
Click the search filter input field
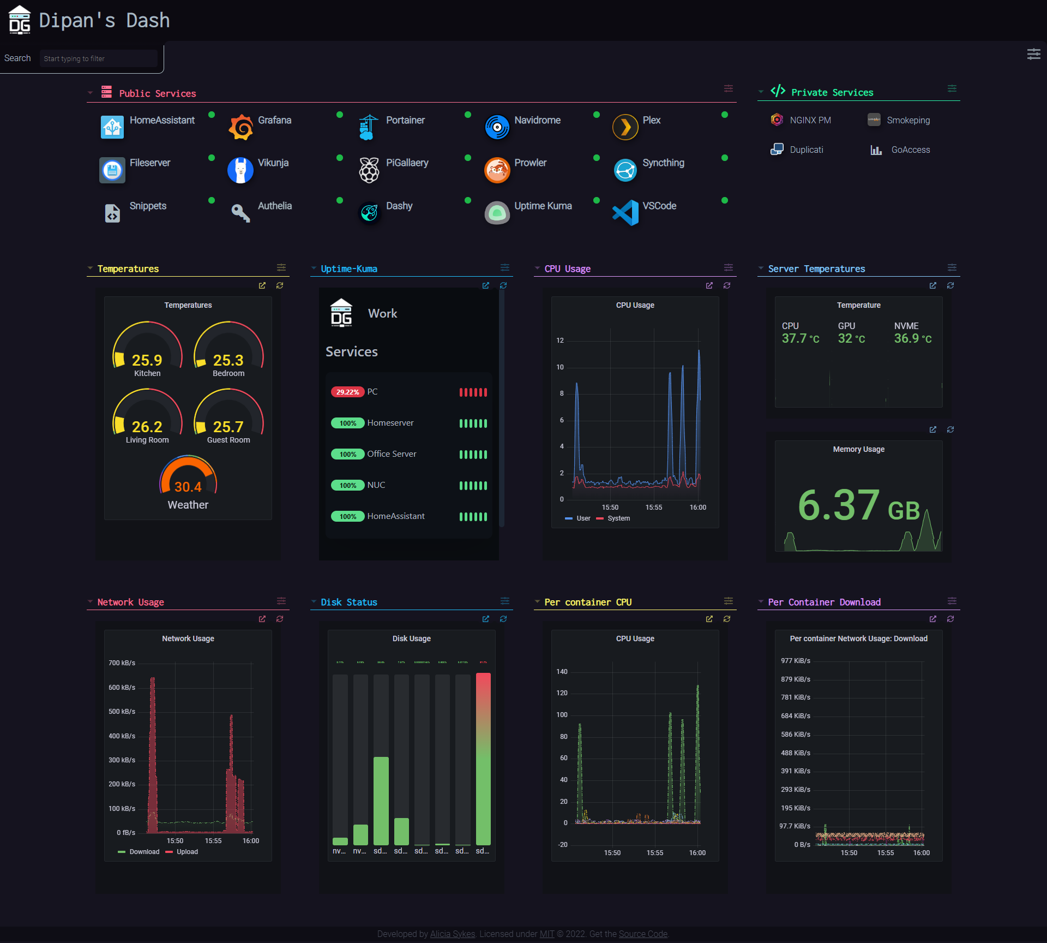pos(98,58)
